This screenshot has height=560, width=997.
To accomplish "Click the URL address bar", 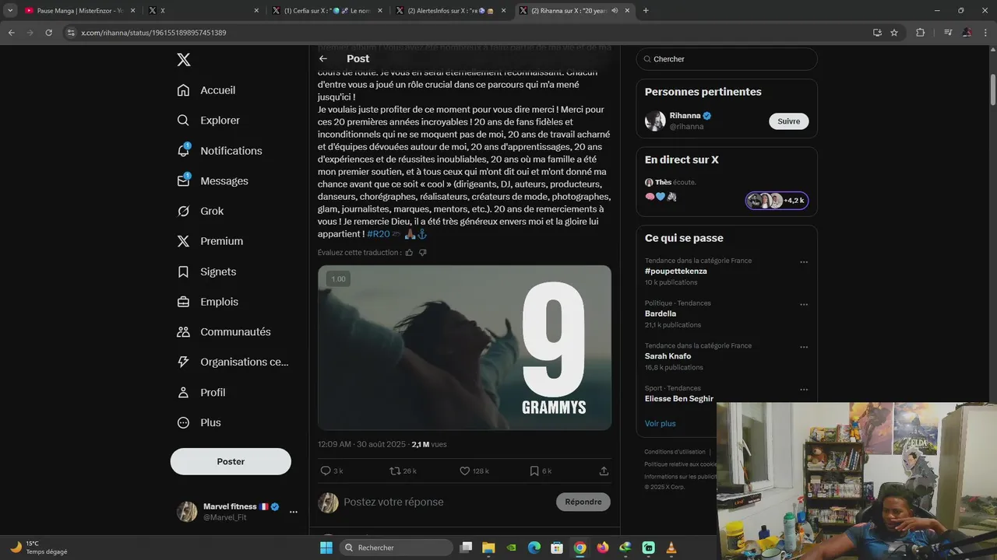I will pyautogui.click(x=467, y=33).
